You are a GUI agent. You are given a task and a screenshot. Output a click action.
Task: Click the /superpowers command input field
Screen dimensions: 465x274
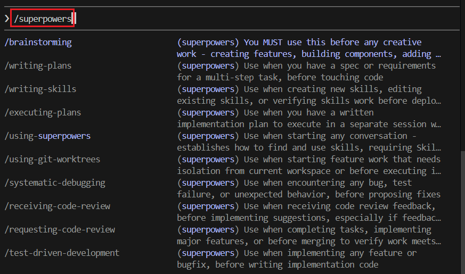[43, 19]
